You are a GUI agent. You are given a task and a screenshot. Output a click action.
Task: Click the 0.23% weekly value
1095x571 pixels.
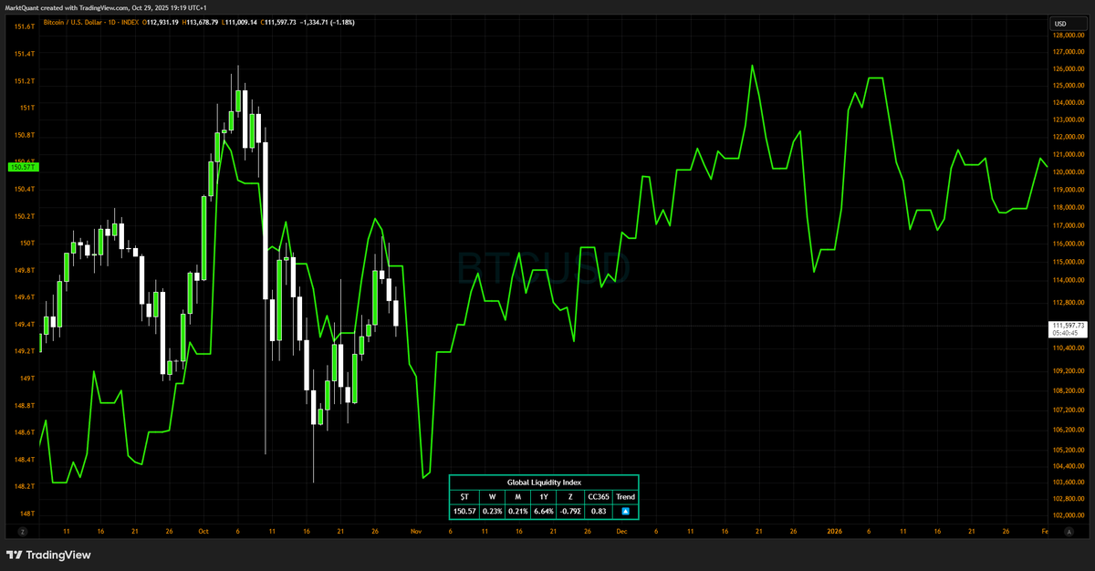(x=492, y=511)
